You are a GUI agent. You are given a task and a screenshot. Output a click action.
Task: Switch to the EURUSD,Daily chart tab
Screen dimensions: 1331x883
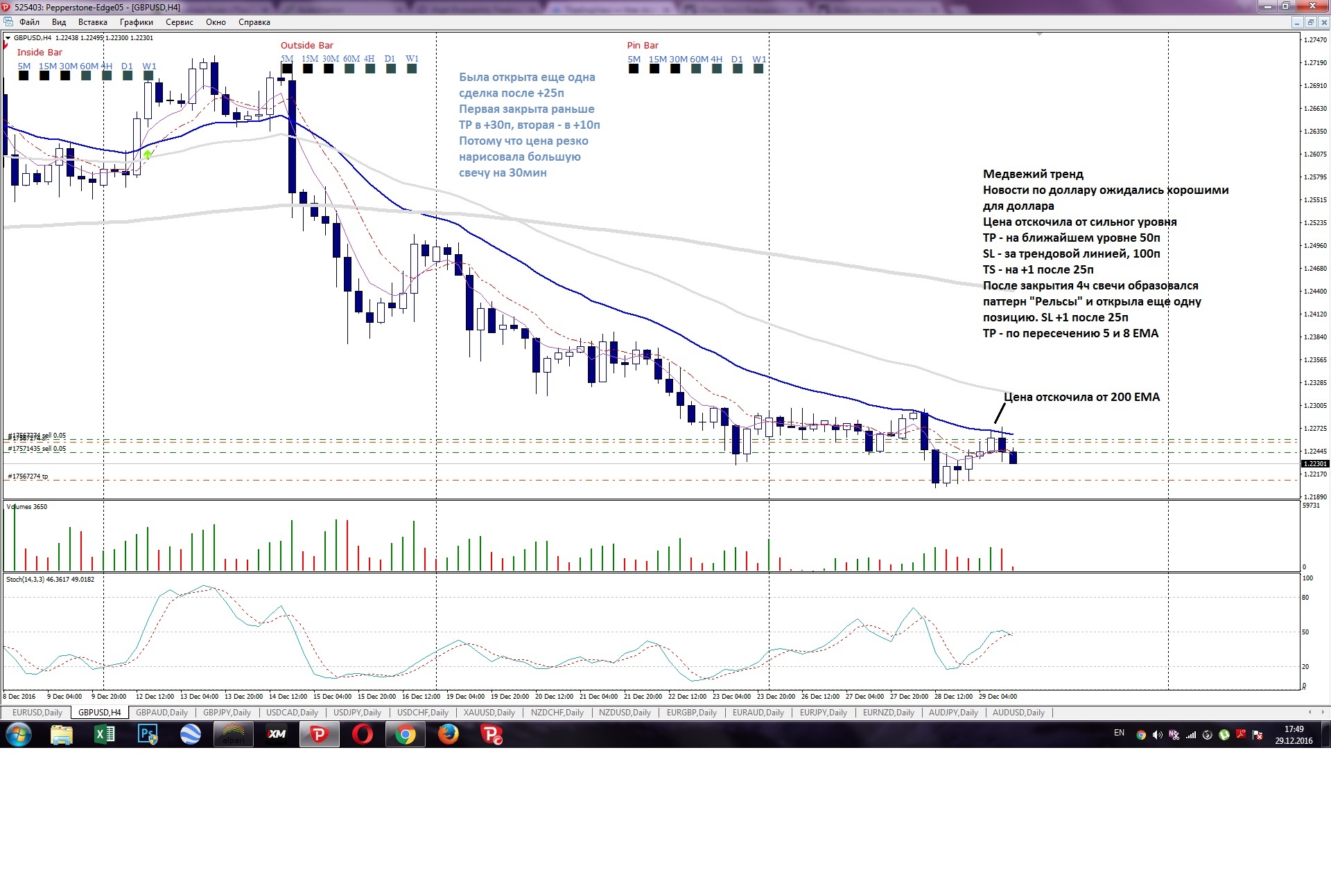point(37,713)
